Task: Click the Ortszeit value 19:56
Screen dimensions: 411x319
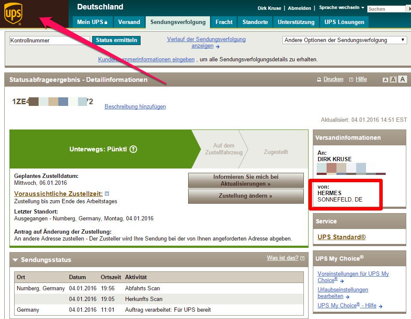Action: click(x=108, y=288)
